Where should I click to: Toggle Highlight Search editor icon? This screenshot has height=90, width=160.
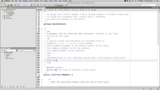click(67, 10)
